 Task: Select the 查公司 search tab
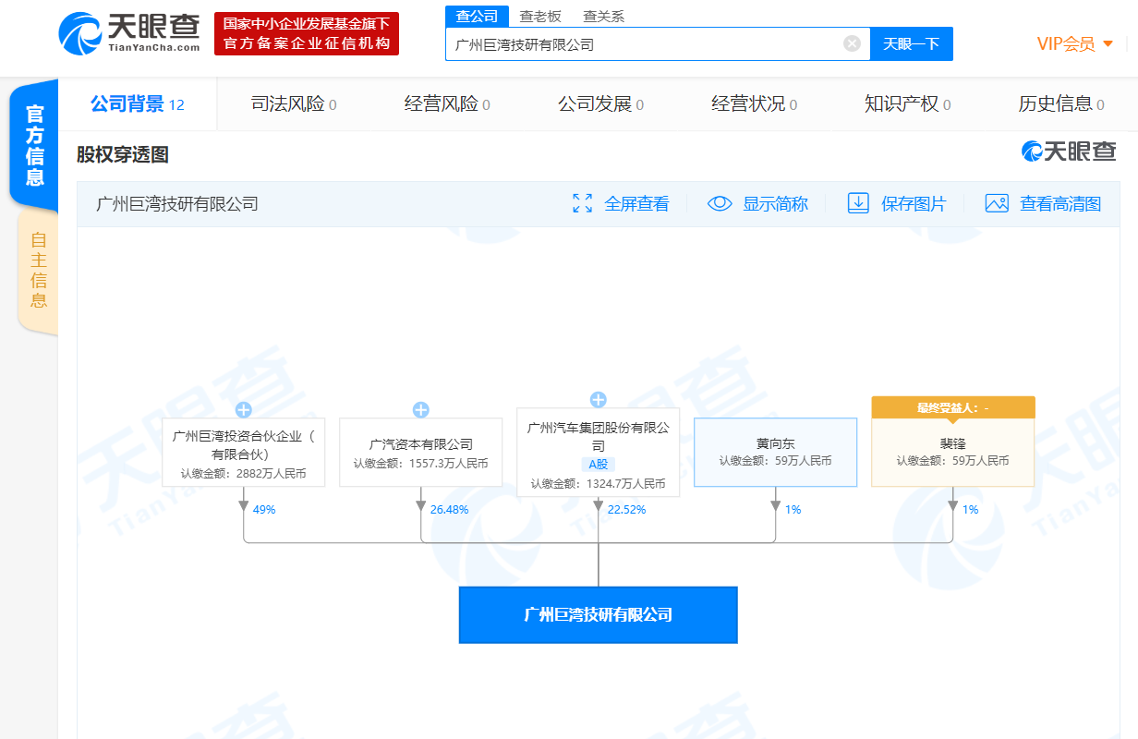(x=477, y=16)
